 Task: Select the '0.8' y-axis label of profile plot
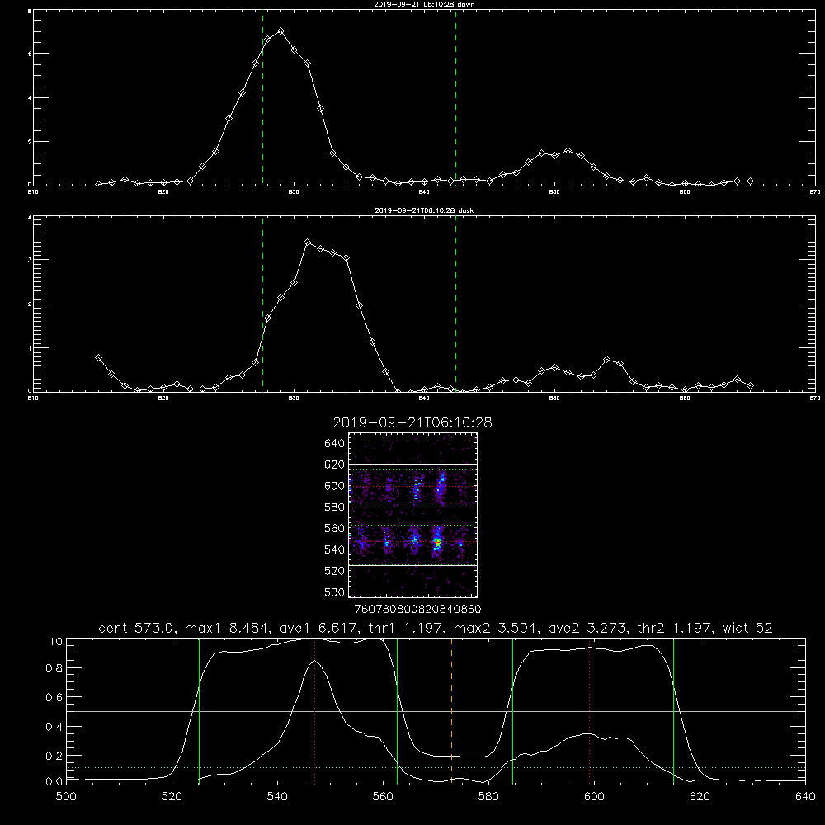54,668
